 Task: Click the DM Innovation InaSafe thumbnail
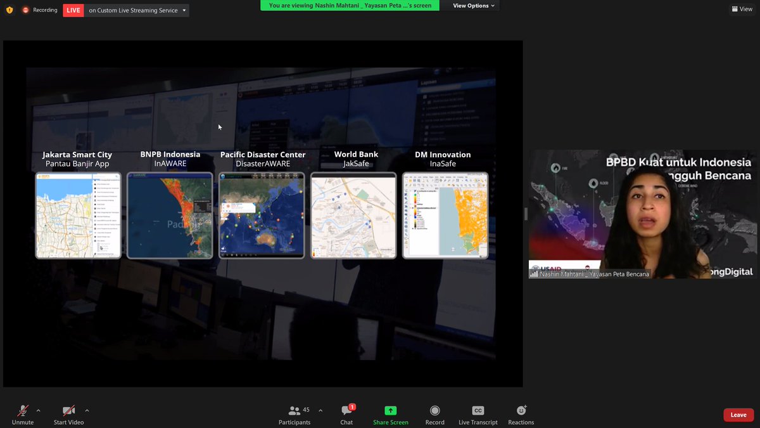click(x=445, y=216)
